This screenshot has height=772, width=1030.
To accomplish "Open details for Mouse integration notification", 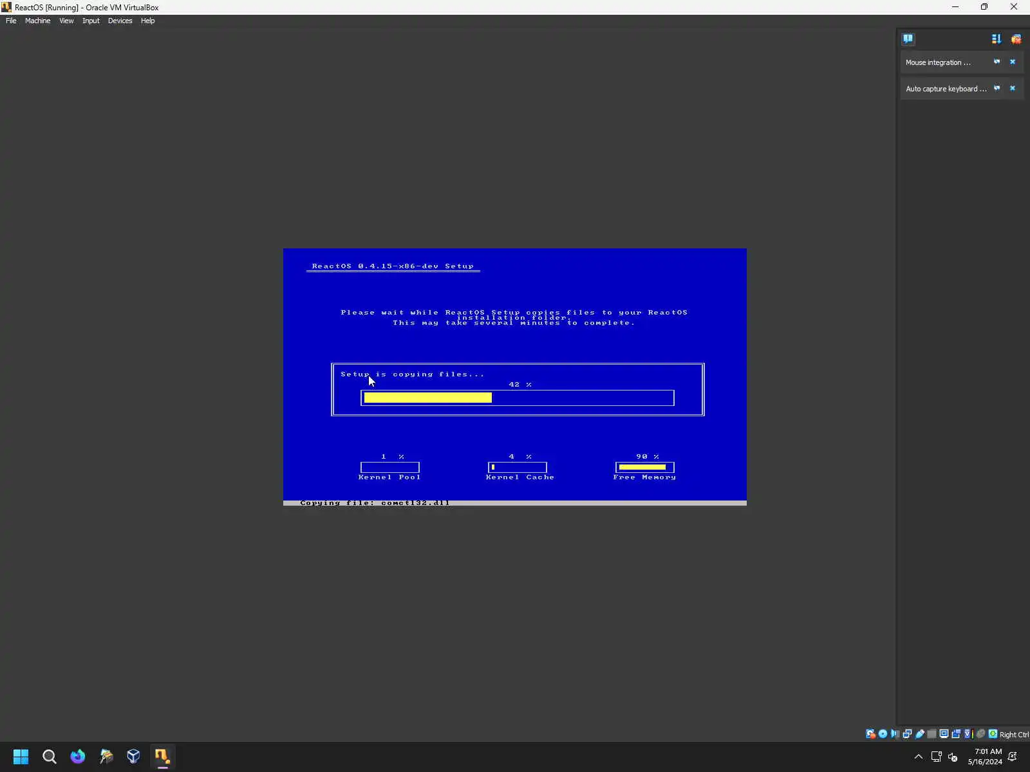I will 997,62.
